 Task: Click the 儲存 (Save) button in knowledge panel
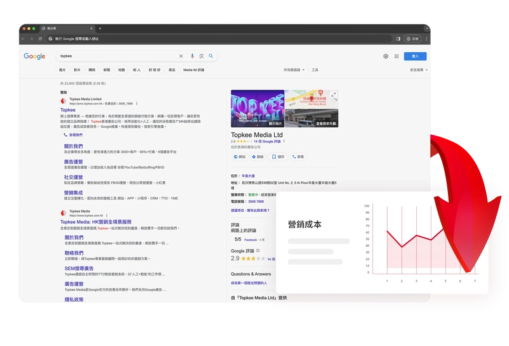tap(278, 156)
